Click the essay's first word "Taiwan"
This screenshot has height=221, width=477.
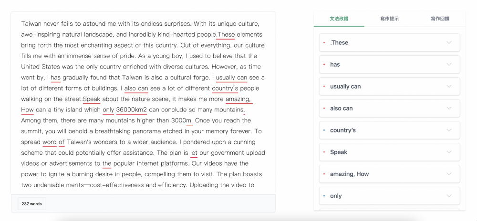(x=31, y=24)
